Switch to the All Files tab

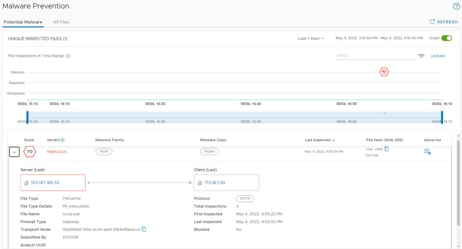coord(61,22)
